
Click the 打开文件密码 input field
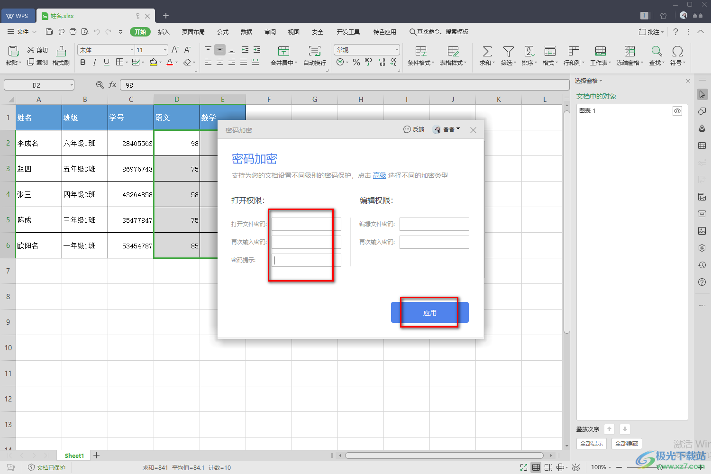click(x=306, y=224)
